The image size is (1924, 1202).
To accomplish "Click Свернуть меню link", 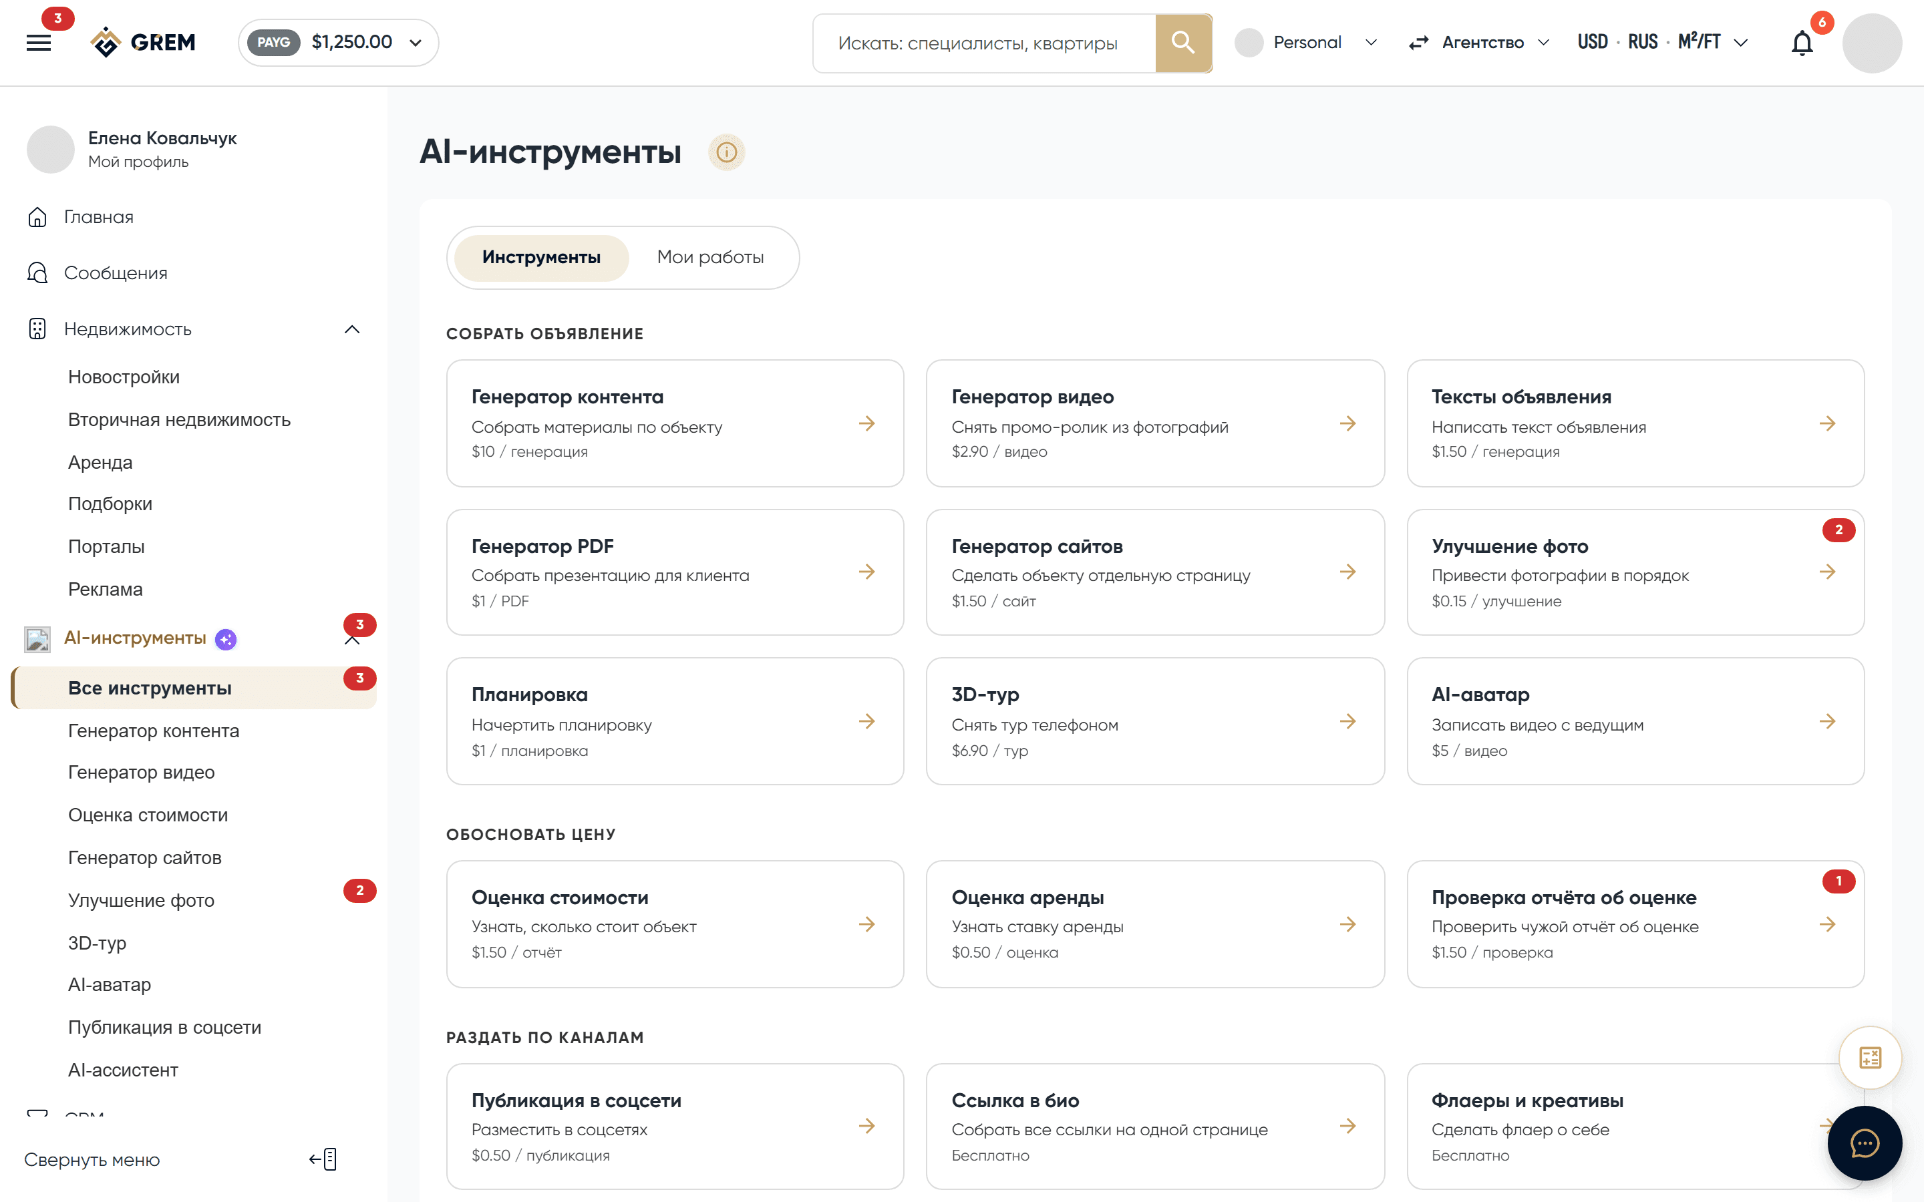I will coord(92,1160).
